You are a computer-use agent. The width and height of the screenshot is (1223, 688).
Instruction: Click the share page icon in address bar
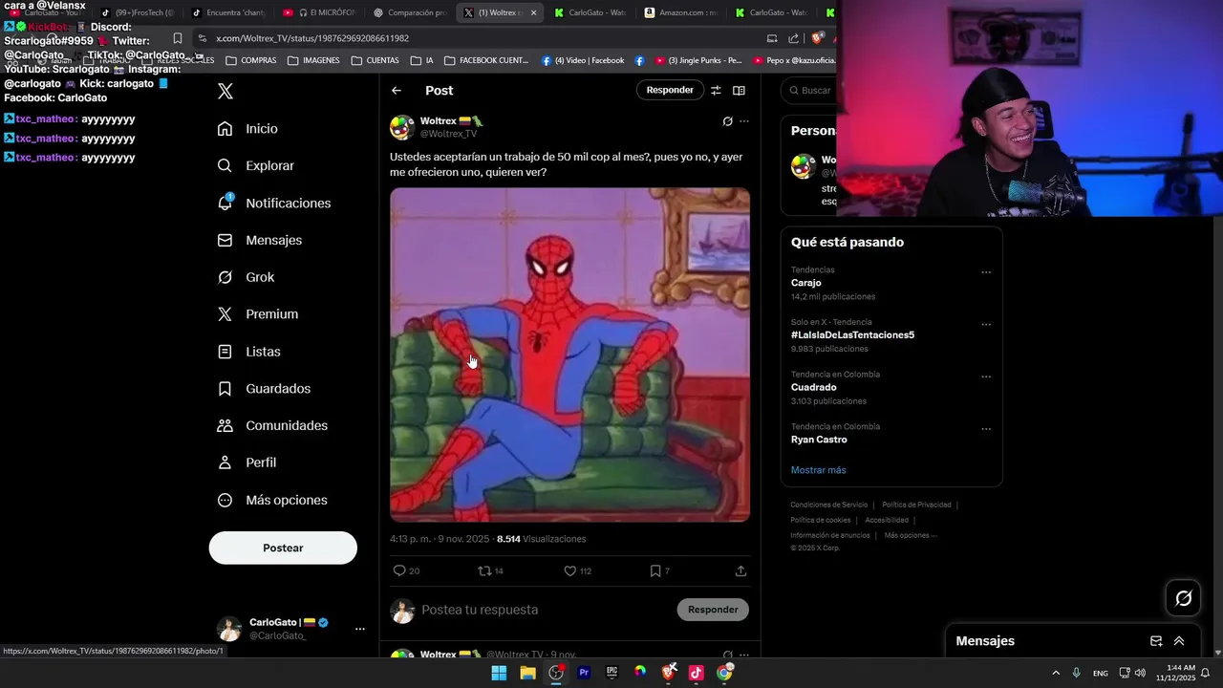pyautogui.click(x=793, y=38)
